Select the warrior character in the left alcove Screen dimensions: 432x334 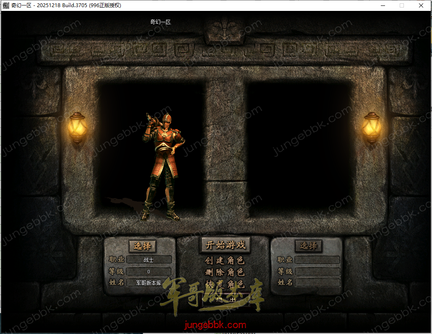coord(164,168)
